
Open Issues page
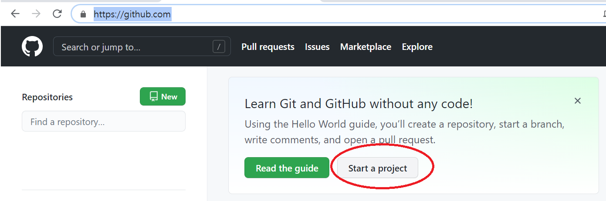317,47
